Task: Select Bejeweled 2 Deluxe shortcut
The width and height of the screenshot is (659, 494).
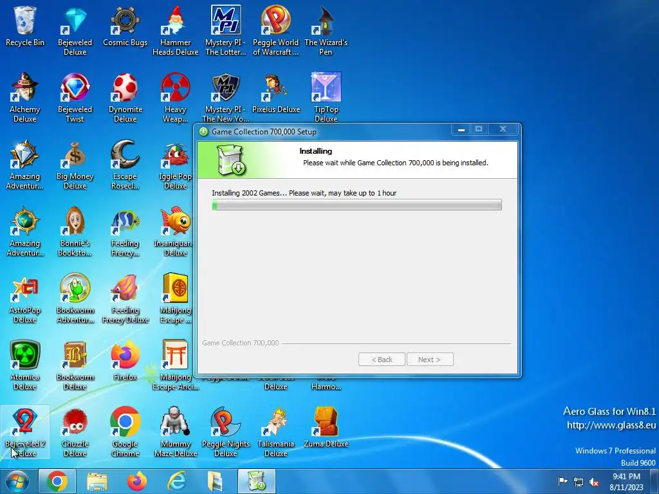Action: (25, 432)
